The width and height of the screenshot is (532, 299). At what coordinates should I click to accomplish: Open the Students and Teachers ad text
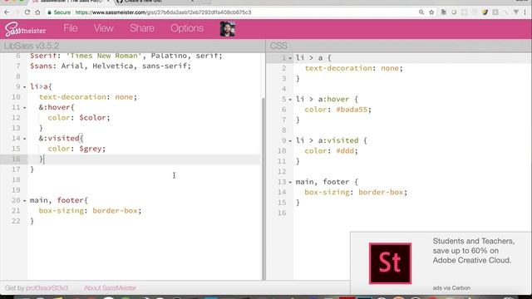tap(473, 251)
